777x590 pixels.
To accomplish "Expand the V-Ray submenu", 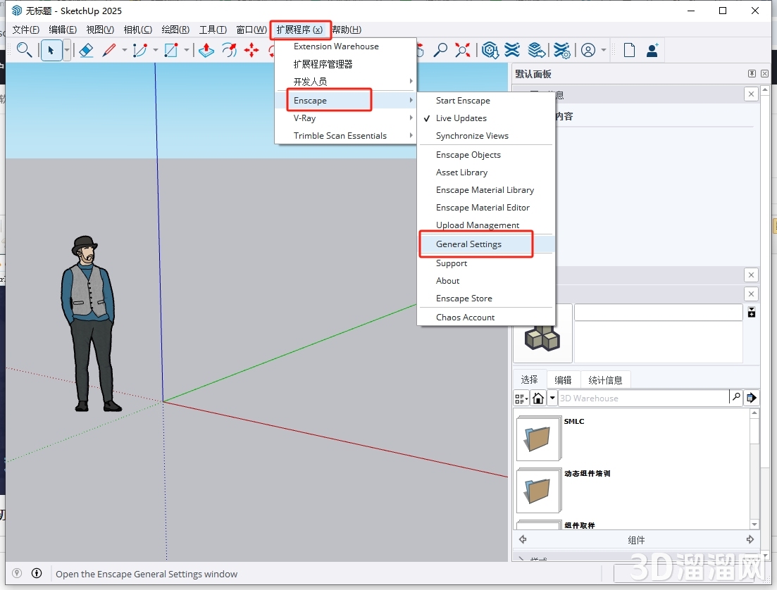I will (x=345, y=118).
